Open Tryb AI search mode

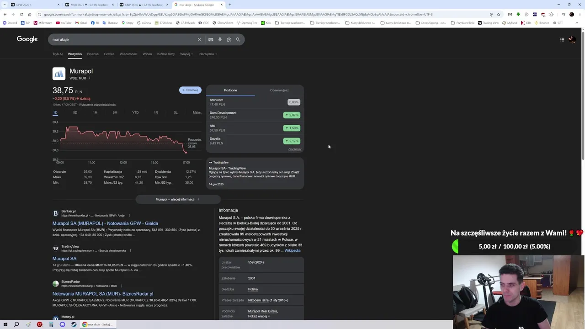[57, 54]
